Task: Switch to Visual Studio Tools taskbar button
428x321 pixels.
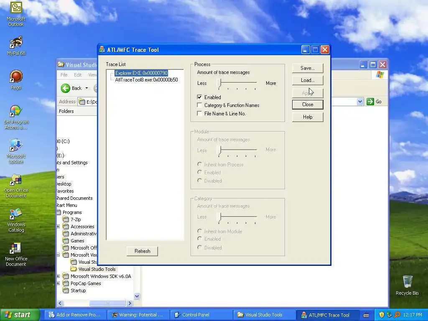Action: (264, 315)
